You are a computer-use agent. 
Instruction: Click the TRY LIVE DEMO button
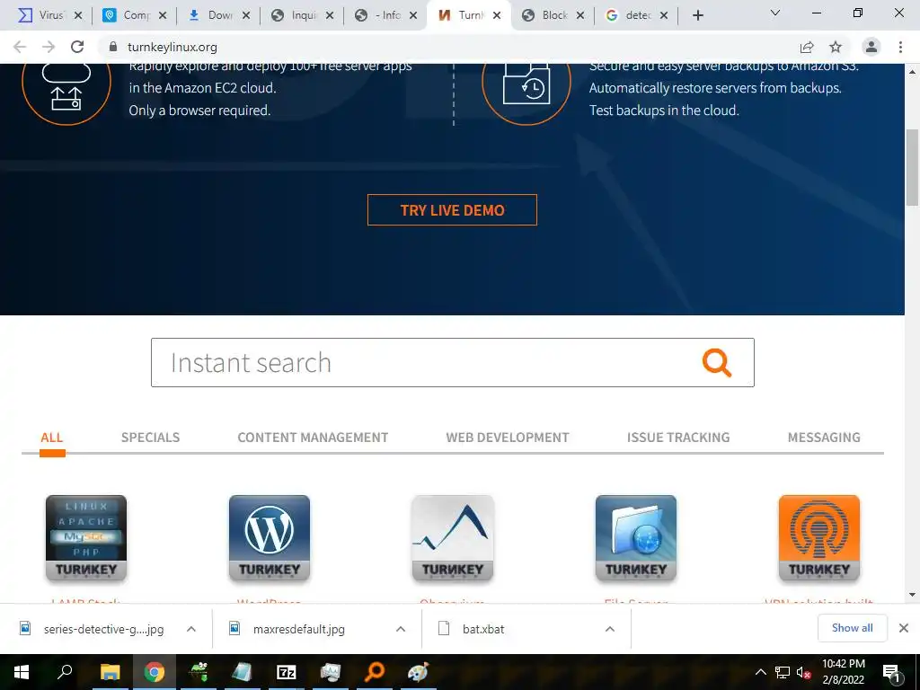[x=452, y=210]
